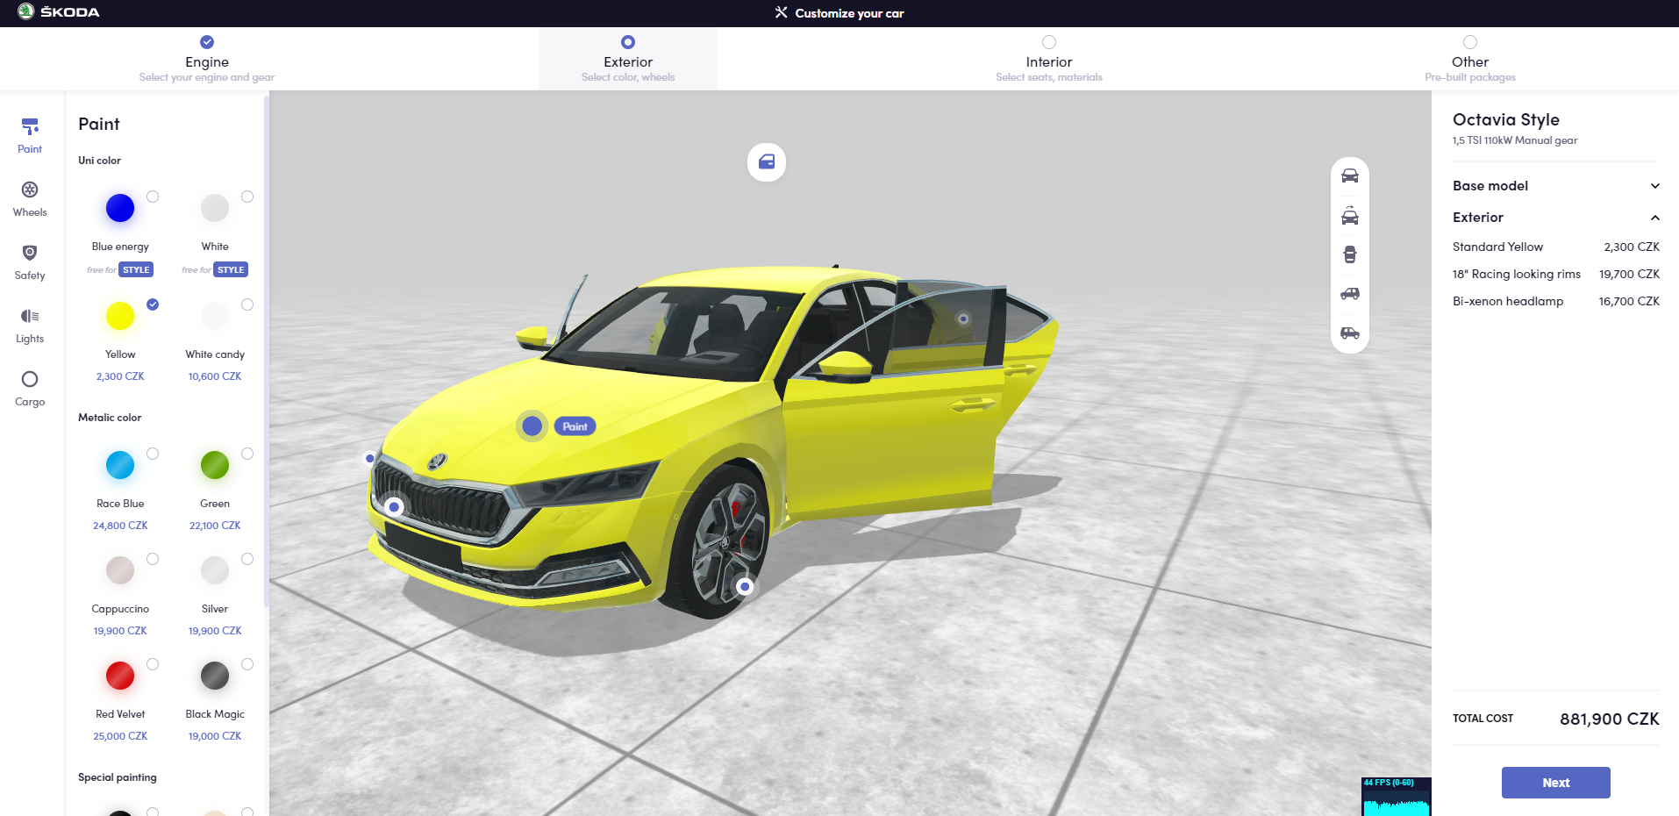
Task: Collapse the Exterior summary section chevron
Action: pyautogui.click(x=1654, y=218)
